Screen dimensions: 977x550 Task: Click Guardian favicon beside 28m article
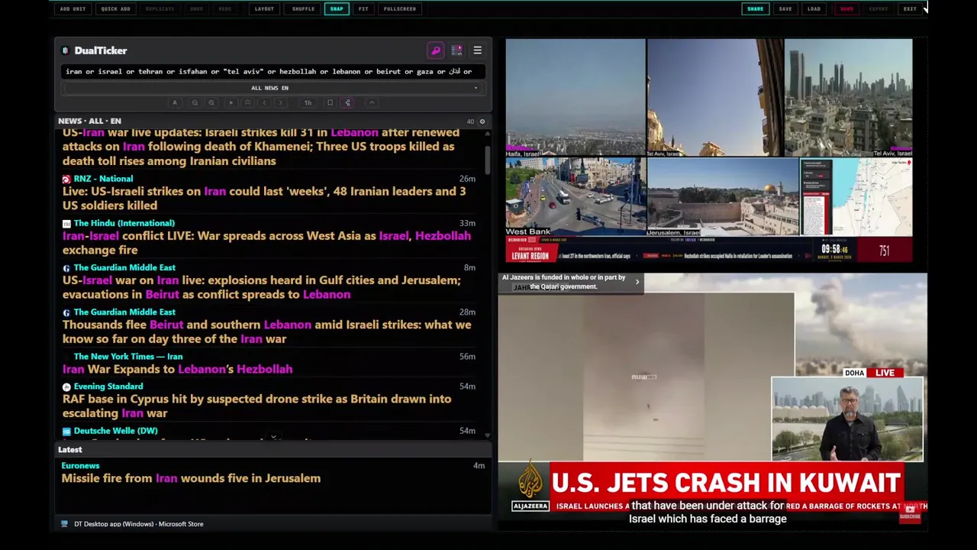(66, 312)
